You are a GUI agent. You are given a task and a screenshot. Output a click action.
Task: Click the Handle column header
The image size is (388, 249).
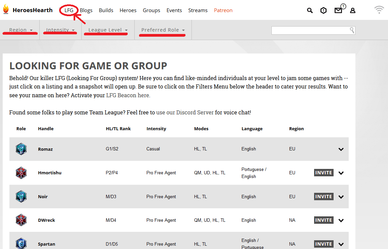46,129
